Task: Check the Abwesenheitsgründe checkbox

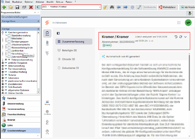Action: tap(9, 48)
